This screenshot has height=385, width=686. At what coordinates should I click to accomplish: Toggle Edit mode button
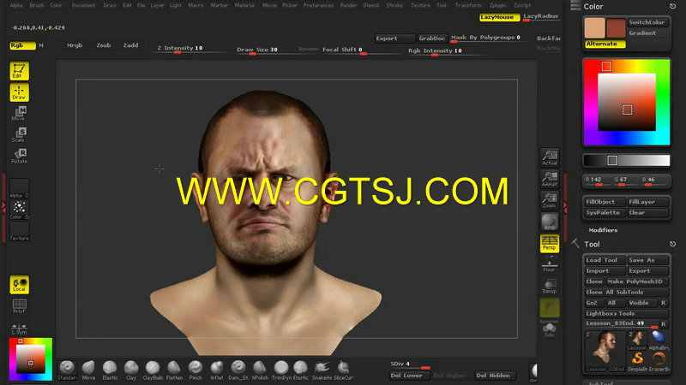pos(19,71)
